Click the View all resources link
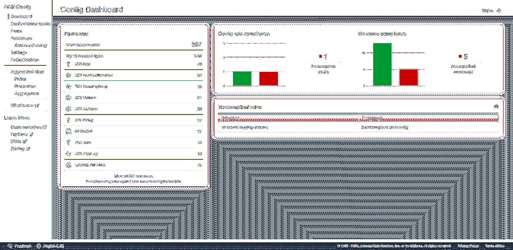Screen dimensions: 513x250 tap(133, 176)
